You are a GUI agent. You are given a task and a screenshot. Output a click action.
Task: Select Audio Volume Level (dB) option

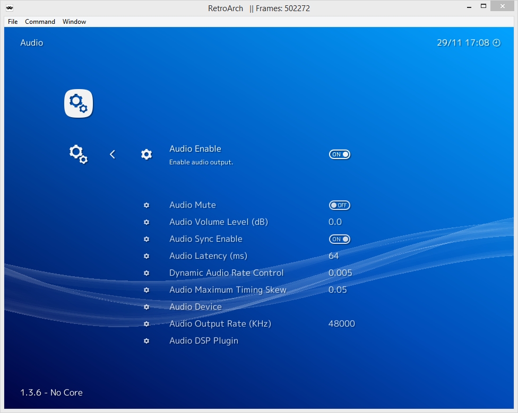coord(219,222)
